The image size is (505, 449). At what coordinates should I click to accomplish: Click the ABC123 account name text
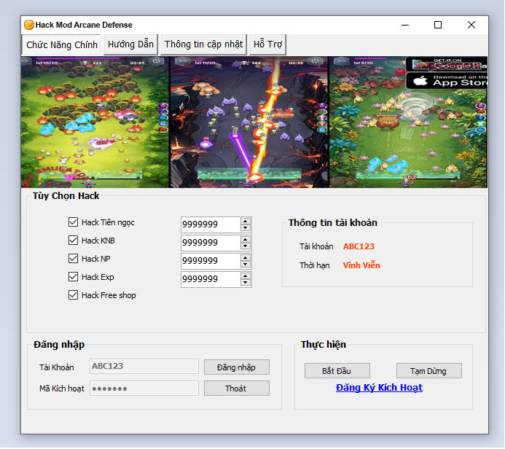pos(359,246)
